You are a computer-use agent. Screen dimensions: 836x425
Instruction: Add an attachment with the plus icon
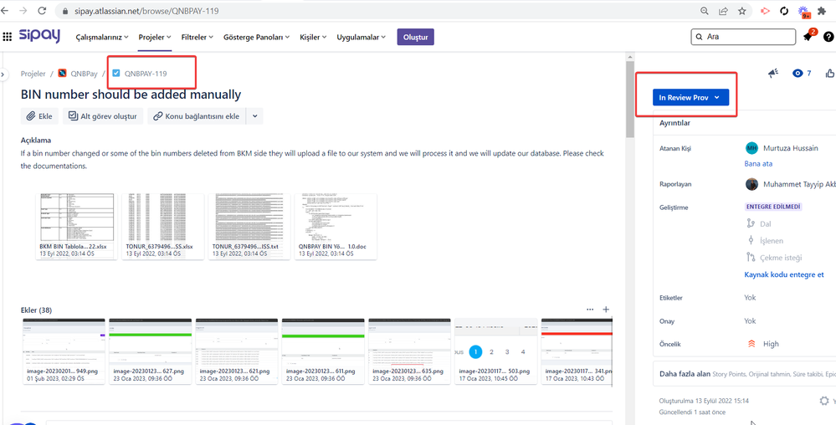pyautogui.click(x=606, y=310)
